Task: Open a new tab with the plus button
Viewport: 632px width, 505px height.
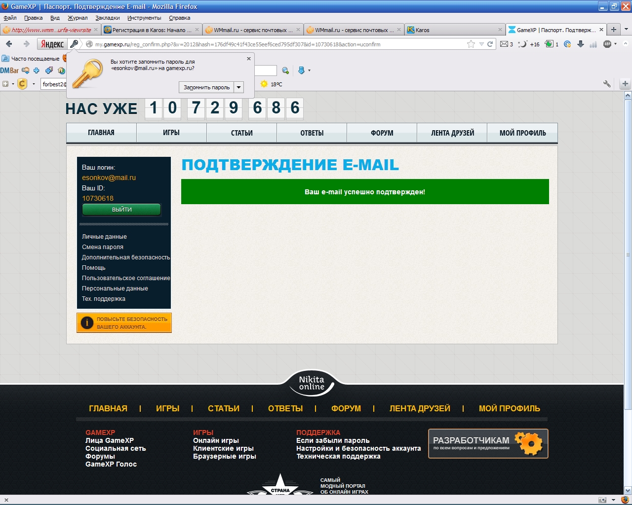Action: 614,30
